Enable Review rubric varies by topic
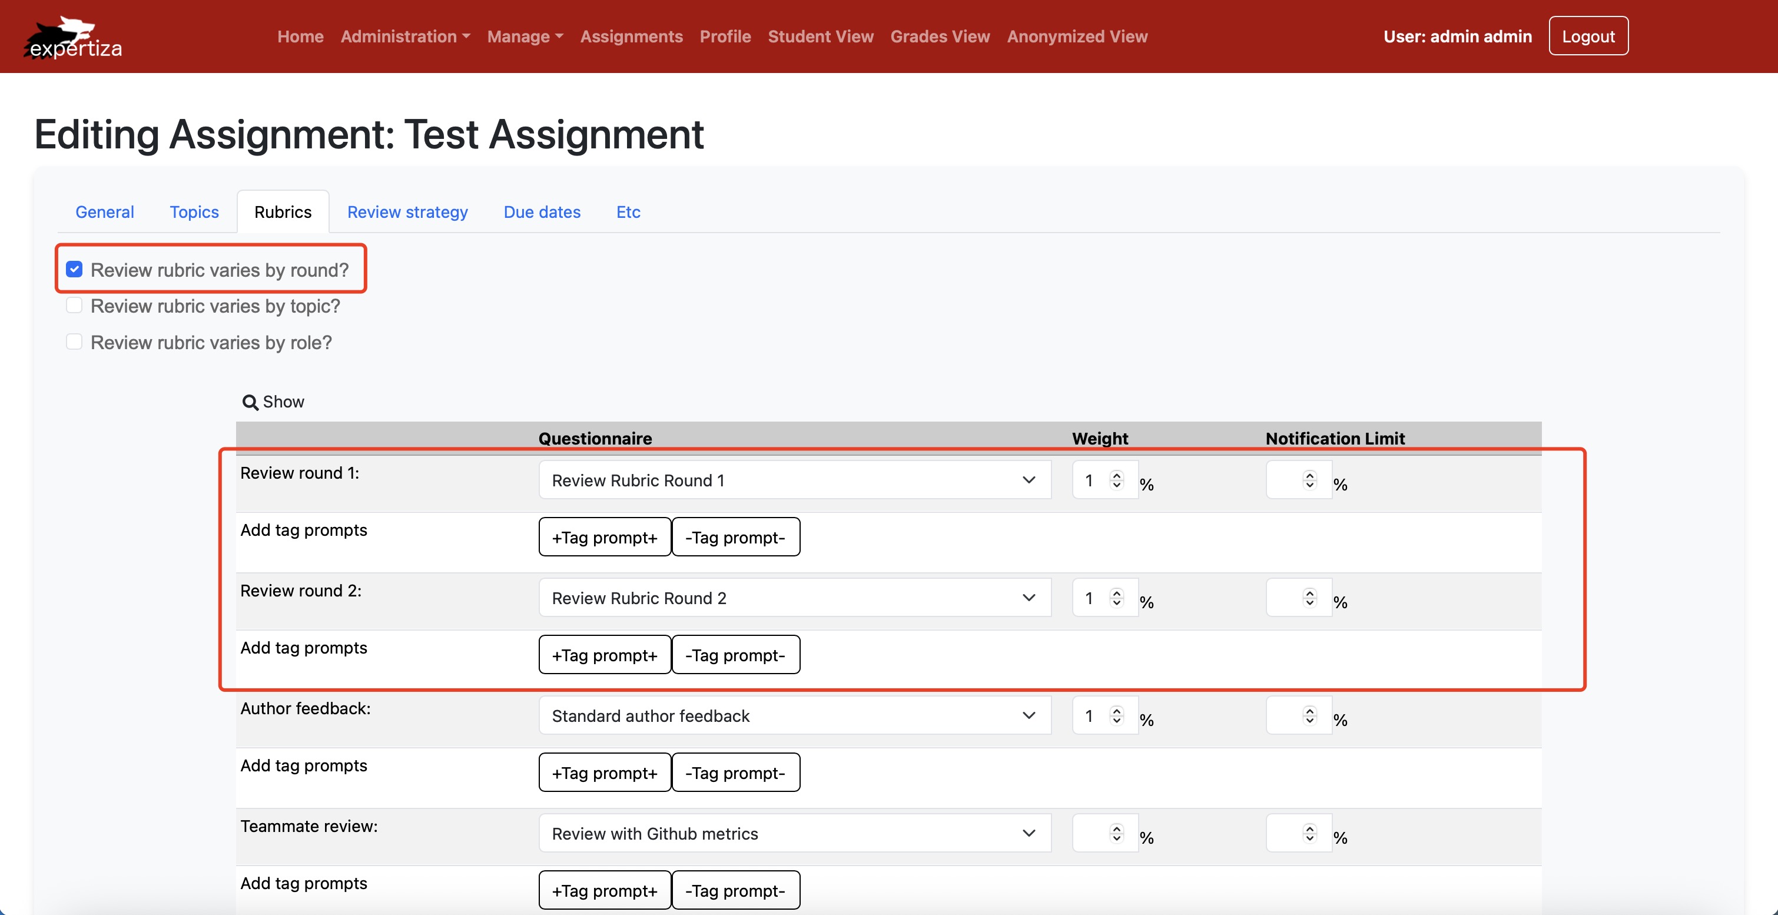This screenshot has height=915, width=1778. tap(75, 306)
